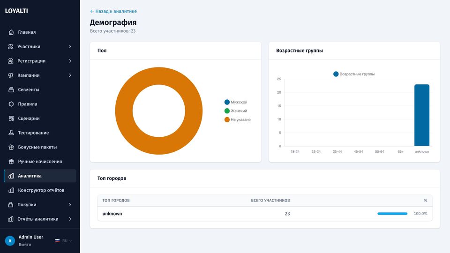Click the participant count 23 cell
This screenshot has height=253, width=450.
pyautogui.click(x=287, y=214)
